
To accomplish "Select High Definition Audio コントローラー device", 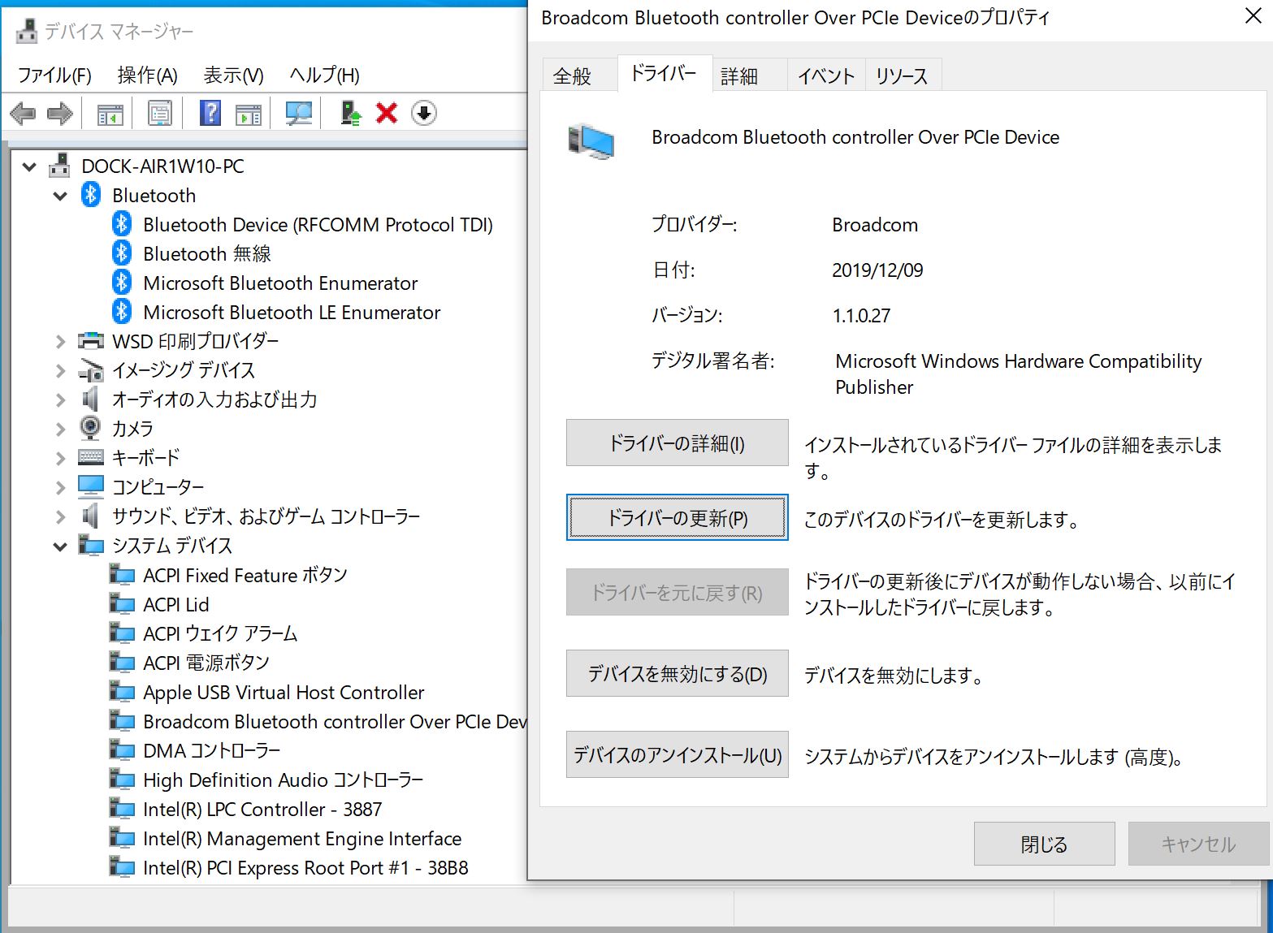I will (x=284, y=780).
